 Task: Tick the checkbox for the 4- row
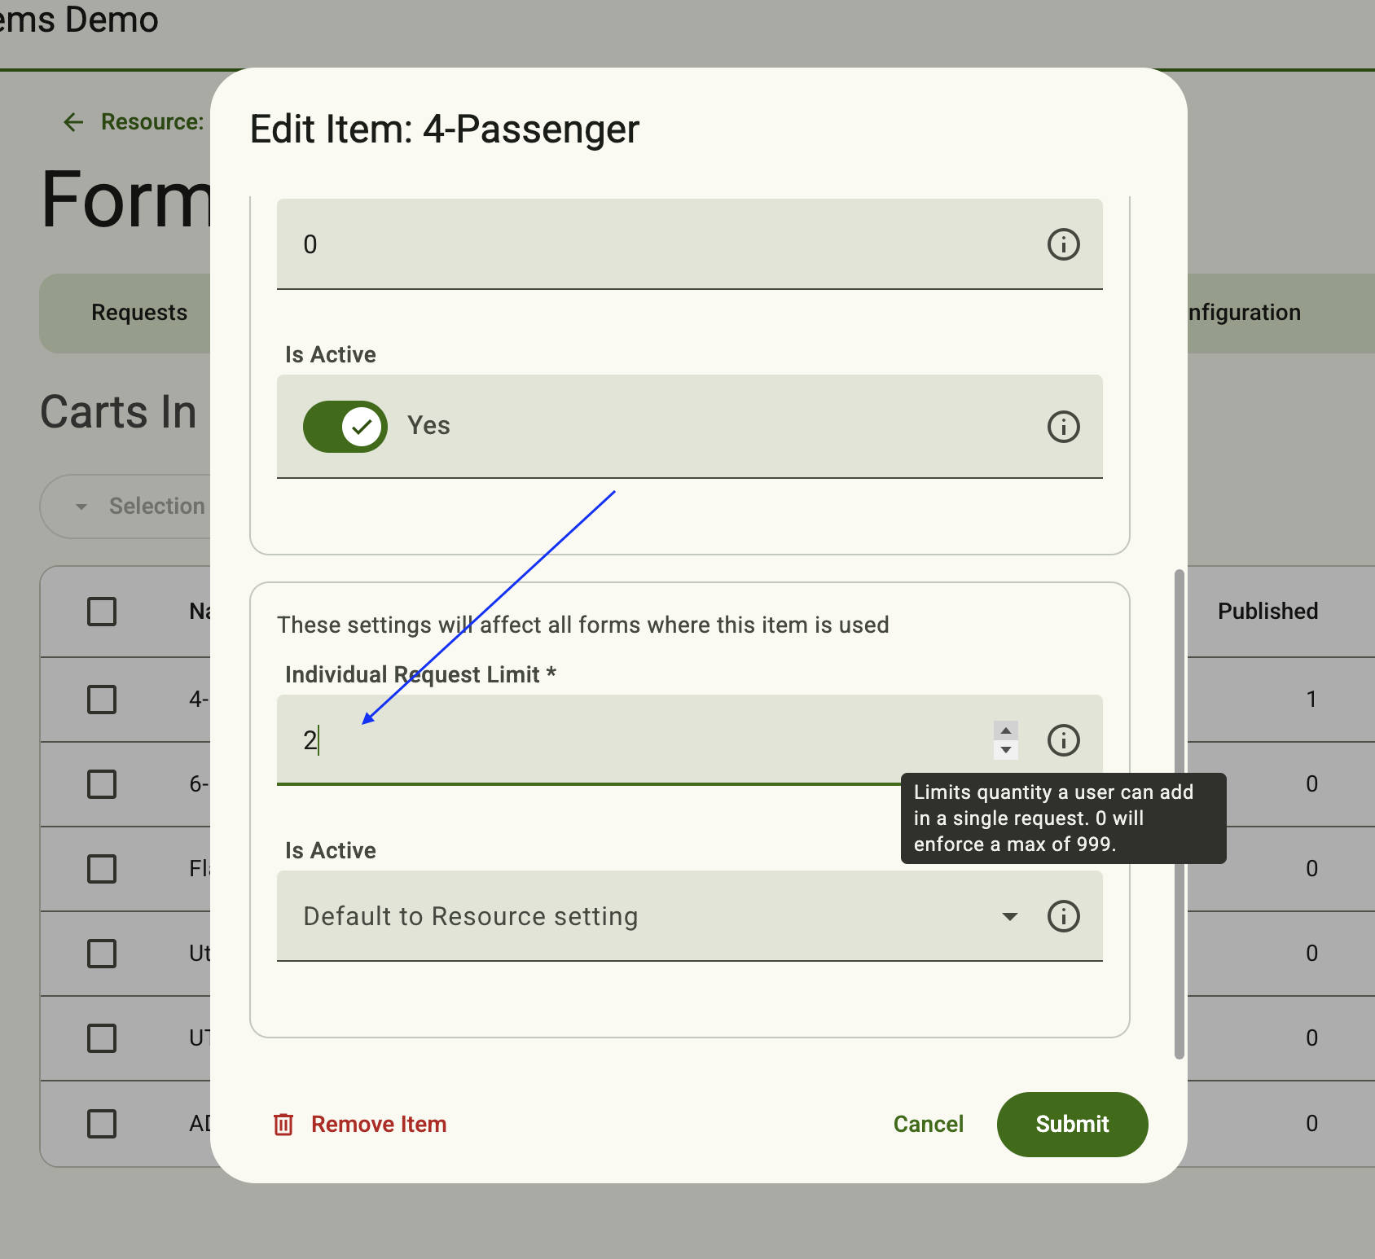pyautogui.click(x=102, y=700)
